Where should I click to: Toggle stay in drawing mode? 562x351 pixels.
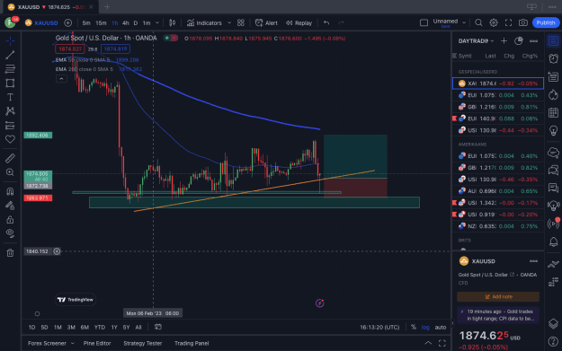[x=10, y=206]
